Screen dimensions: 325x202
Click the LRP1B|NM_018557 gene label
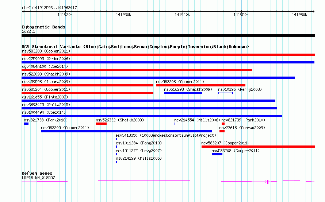[38, 178]
